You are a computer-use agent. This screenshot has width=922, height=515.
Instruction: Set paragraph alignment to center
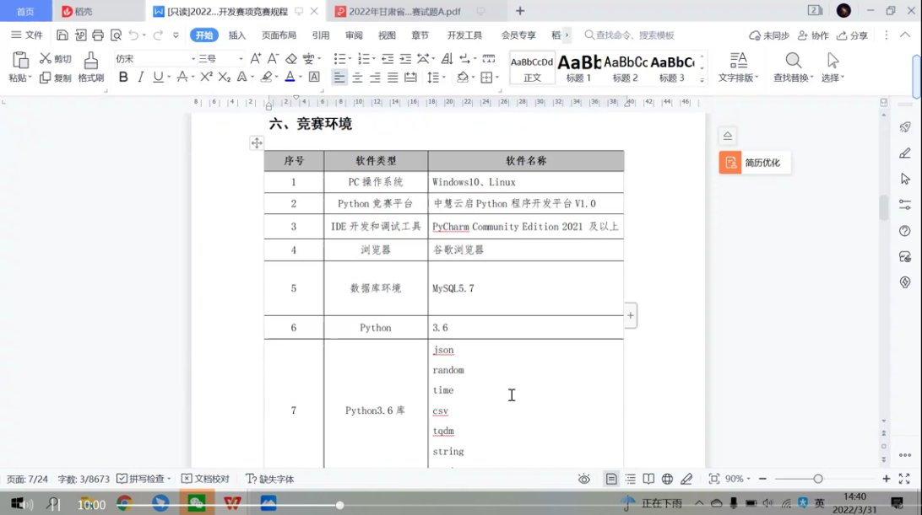(x=357, y=77)
